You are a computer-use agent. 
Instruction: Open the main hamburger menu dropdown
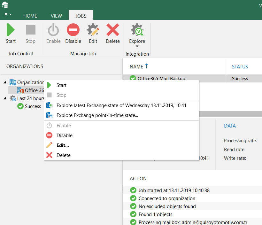8,15
